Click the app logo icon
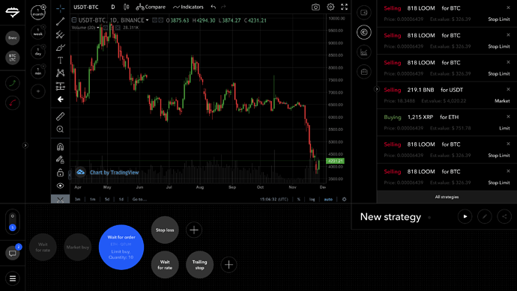This screenshot has width=517, height=291. point(12,12)
